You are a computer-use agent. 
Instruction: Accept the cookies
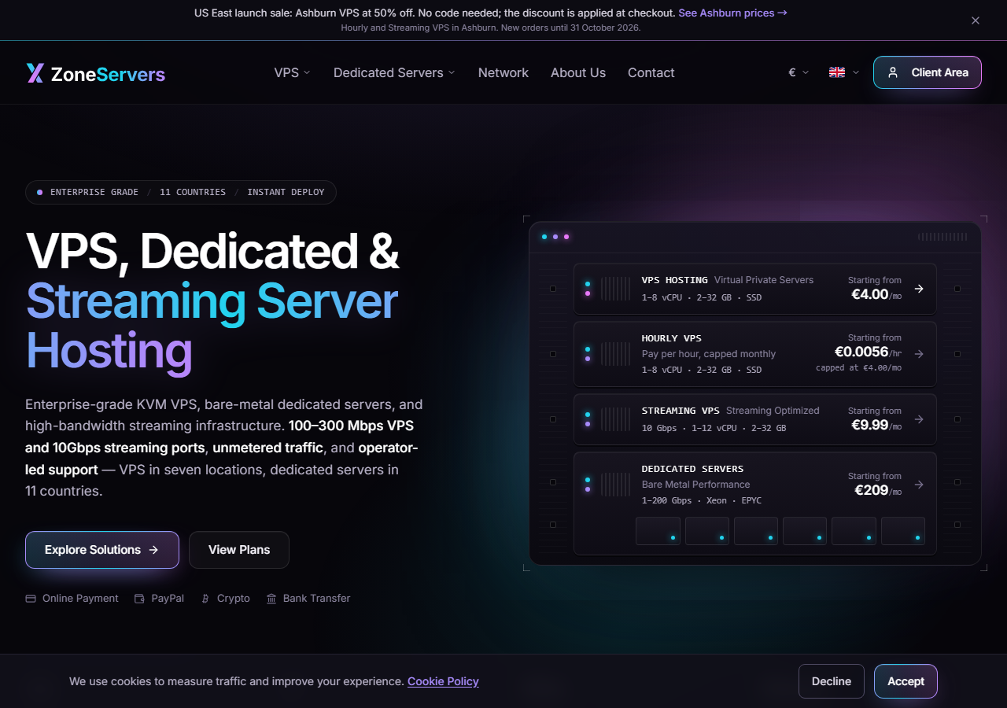(906, 681)
